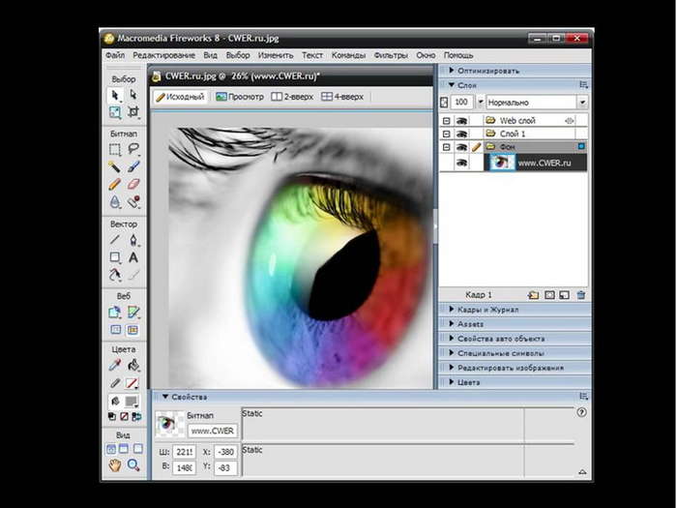Screen dimensions: 677x508
Task: Toggle visibility of Слой 1 layer
Action: tap(461, 134)
